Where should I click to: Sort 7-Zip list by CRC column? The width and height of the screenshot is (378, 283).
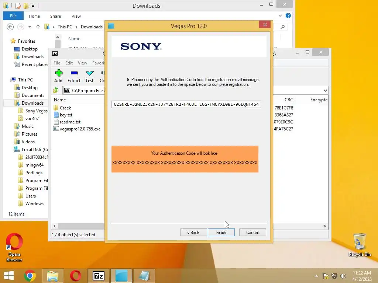[x=289, y=99]
